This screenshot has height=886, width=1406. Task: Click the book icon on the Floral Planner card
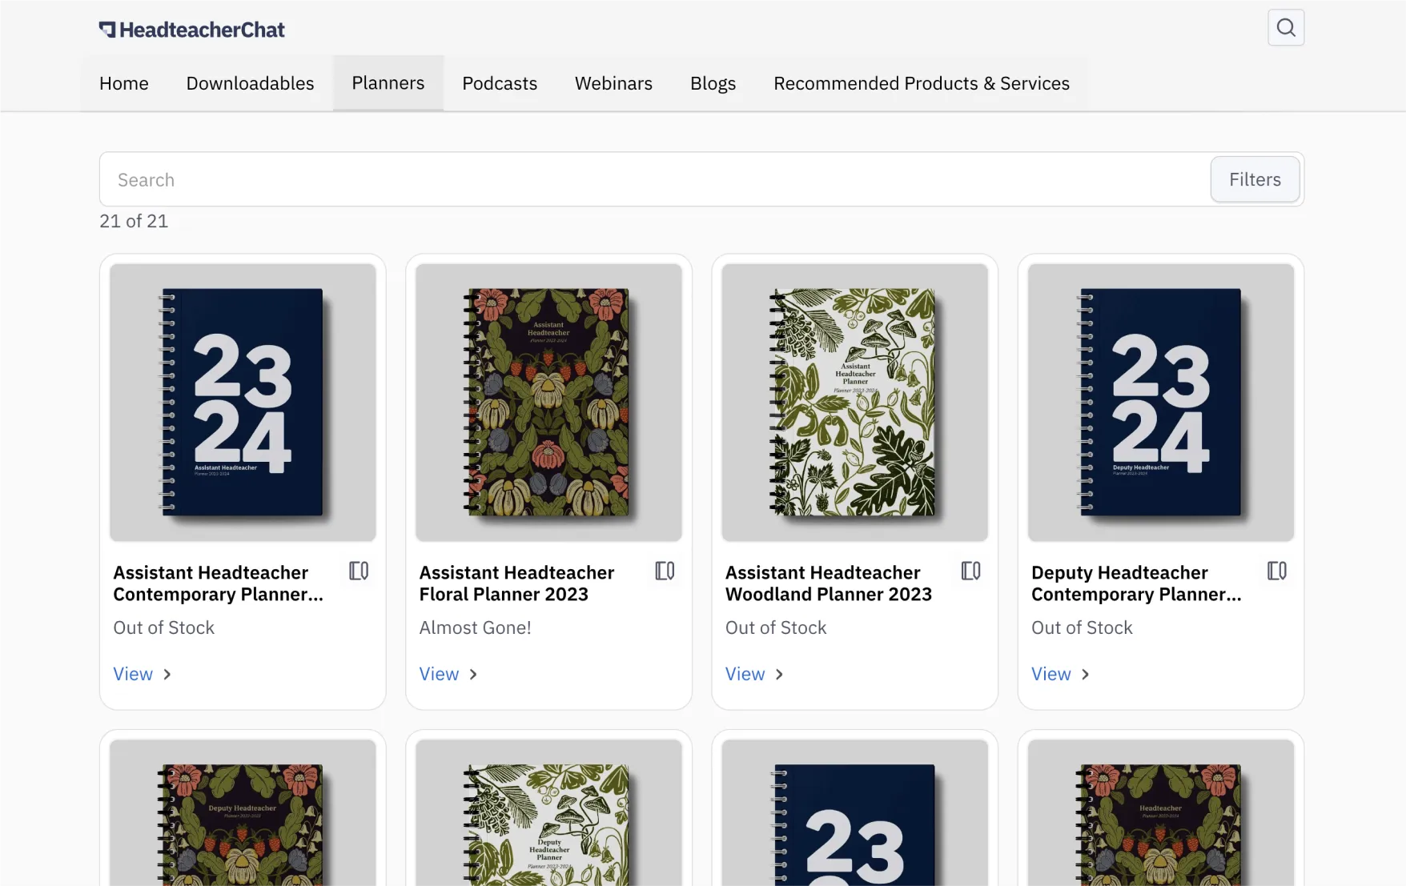click(x=664, y=571)
